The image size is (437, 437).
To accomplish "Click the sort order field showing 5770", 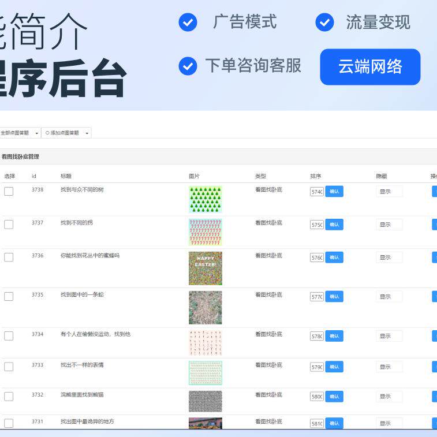I will (x=317, y=297).
